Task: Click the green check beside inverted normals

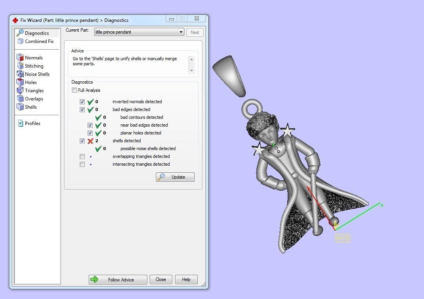Action: pos(90,102)
